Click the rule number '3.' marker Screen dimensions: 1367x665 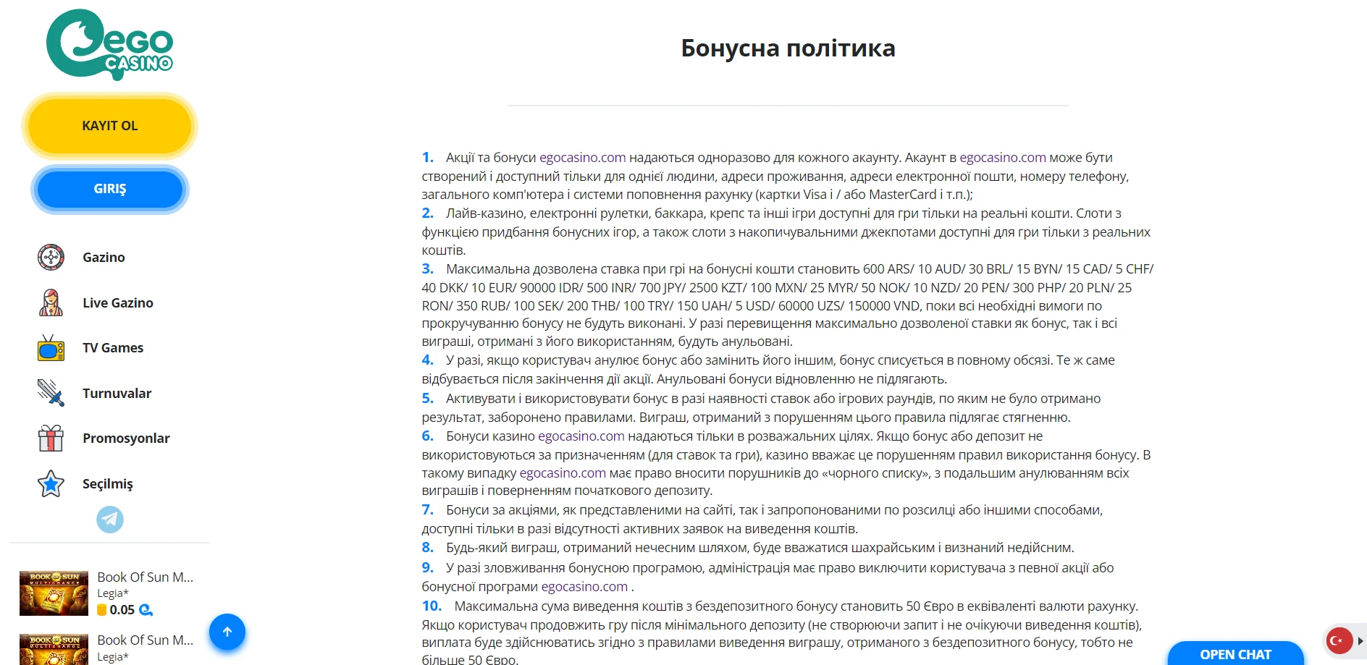[x=427, y=268]
